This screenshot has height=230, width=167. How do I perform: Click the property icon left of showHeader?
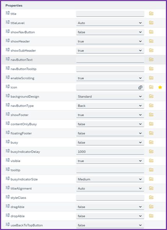[8, 41]
